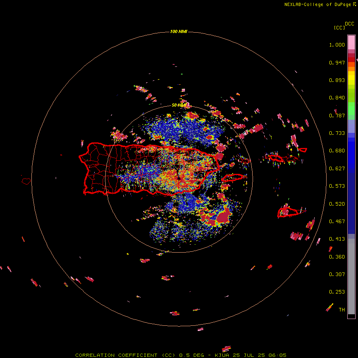This screenshot has width=358, height=358.
Task: Click the [CC] units label
Action: (x=339, y=27)
